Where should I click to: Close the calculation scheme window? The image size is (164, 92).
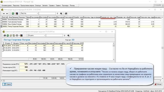click(x=112, y=32)
